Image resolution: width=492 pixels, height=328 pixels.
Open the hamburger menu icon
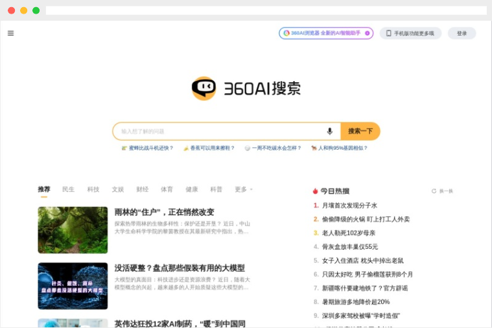pos(10,33)
